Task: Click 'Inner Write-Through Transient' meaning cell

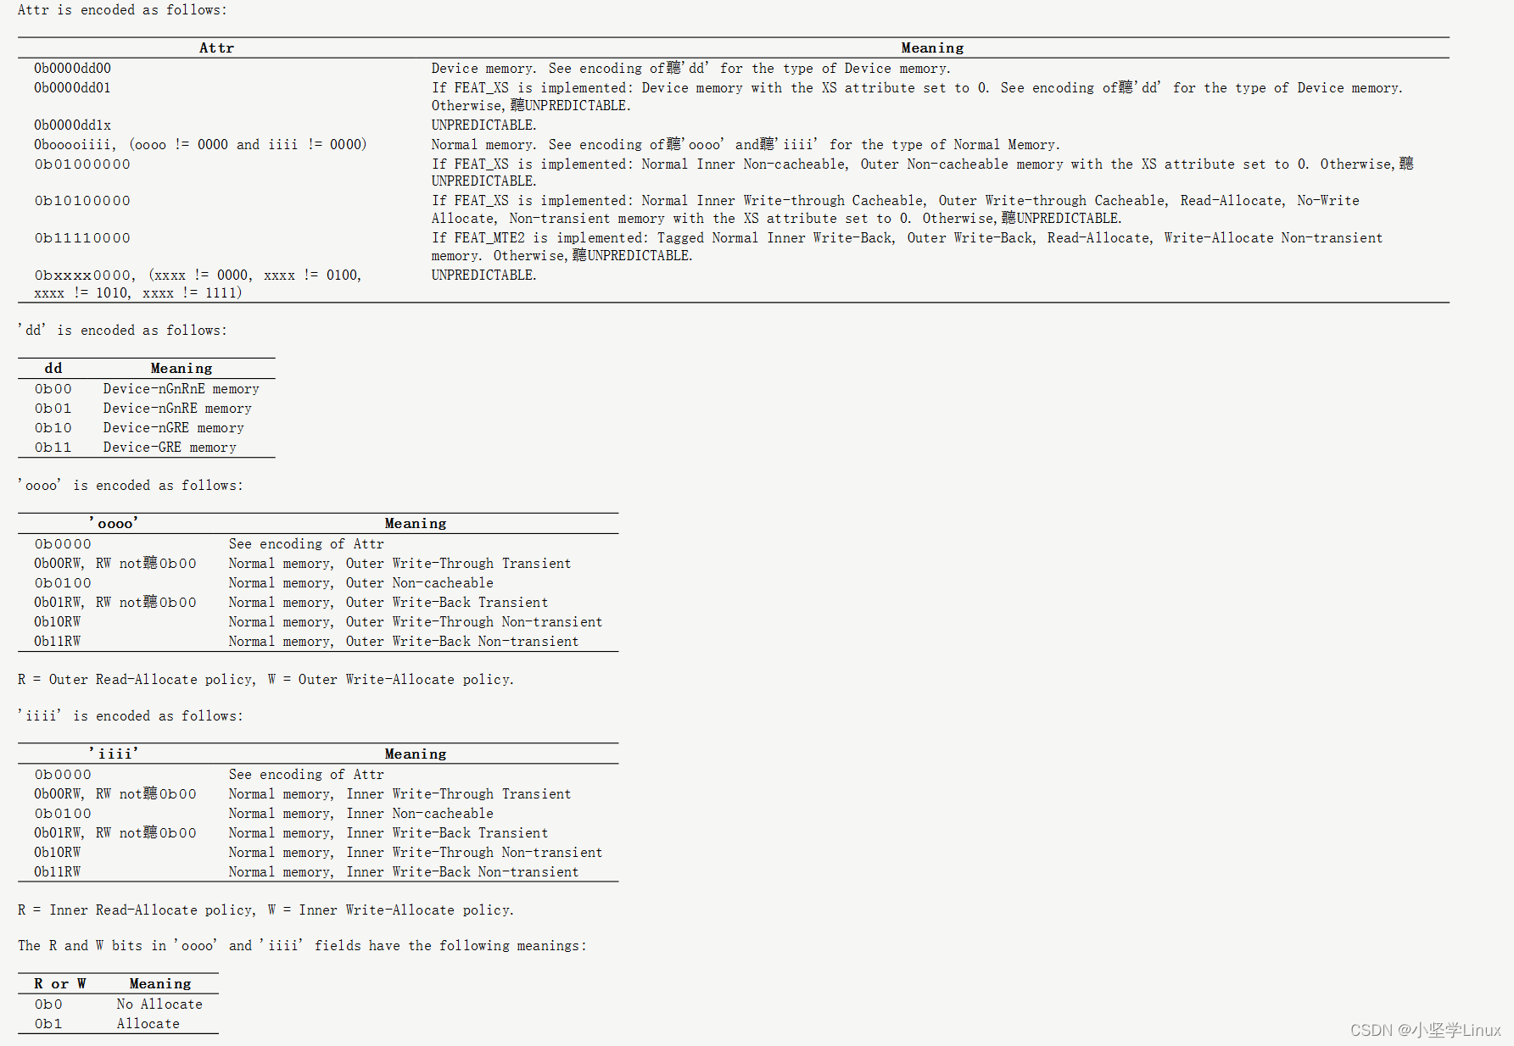Action: 399,794
